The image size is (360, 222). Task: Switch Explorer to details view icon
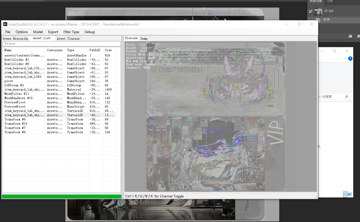[345, 194]
